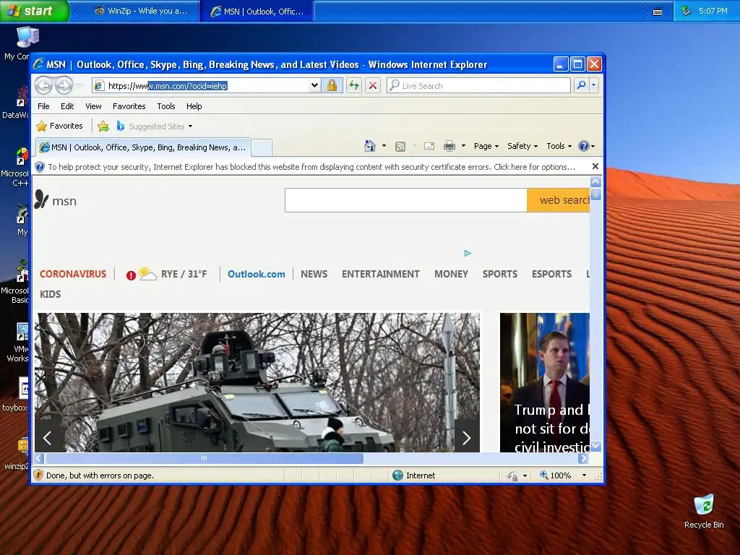Open the Start menu
740x555 pixels.
coord(35,11)
